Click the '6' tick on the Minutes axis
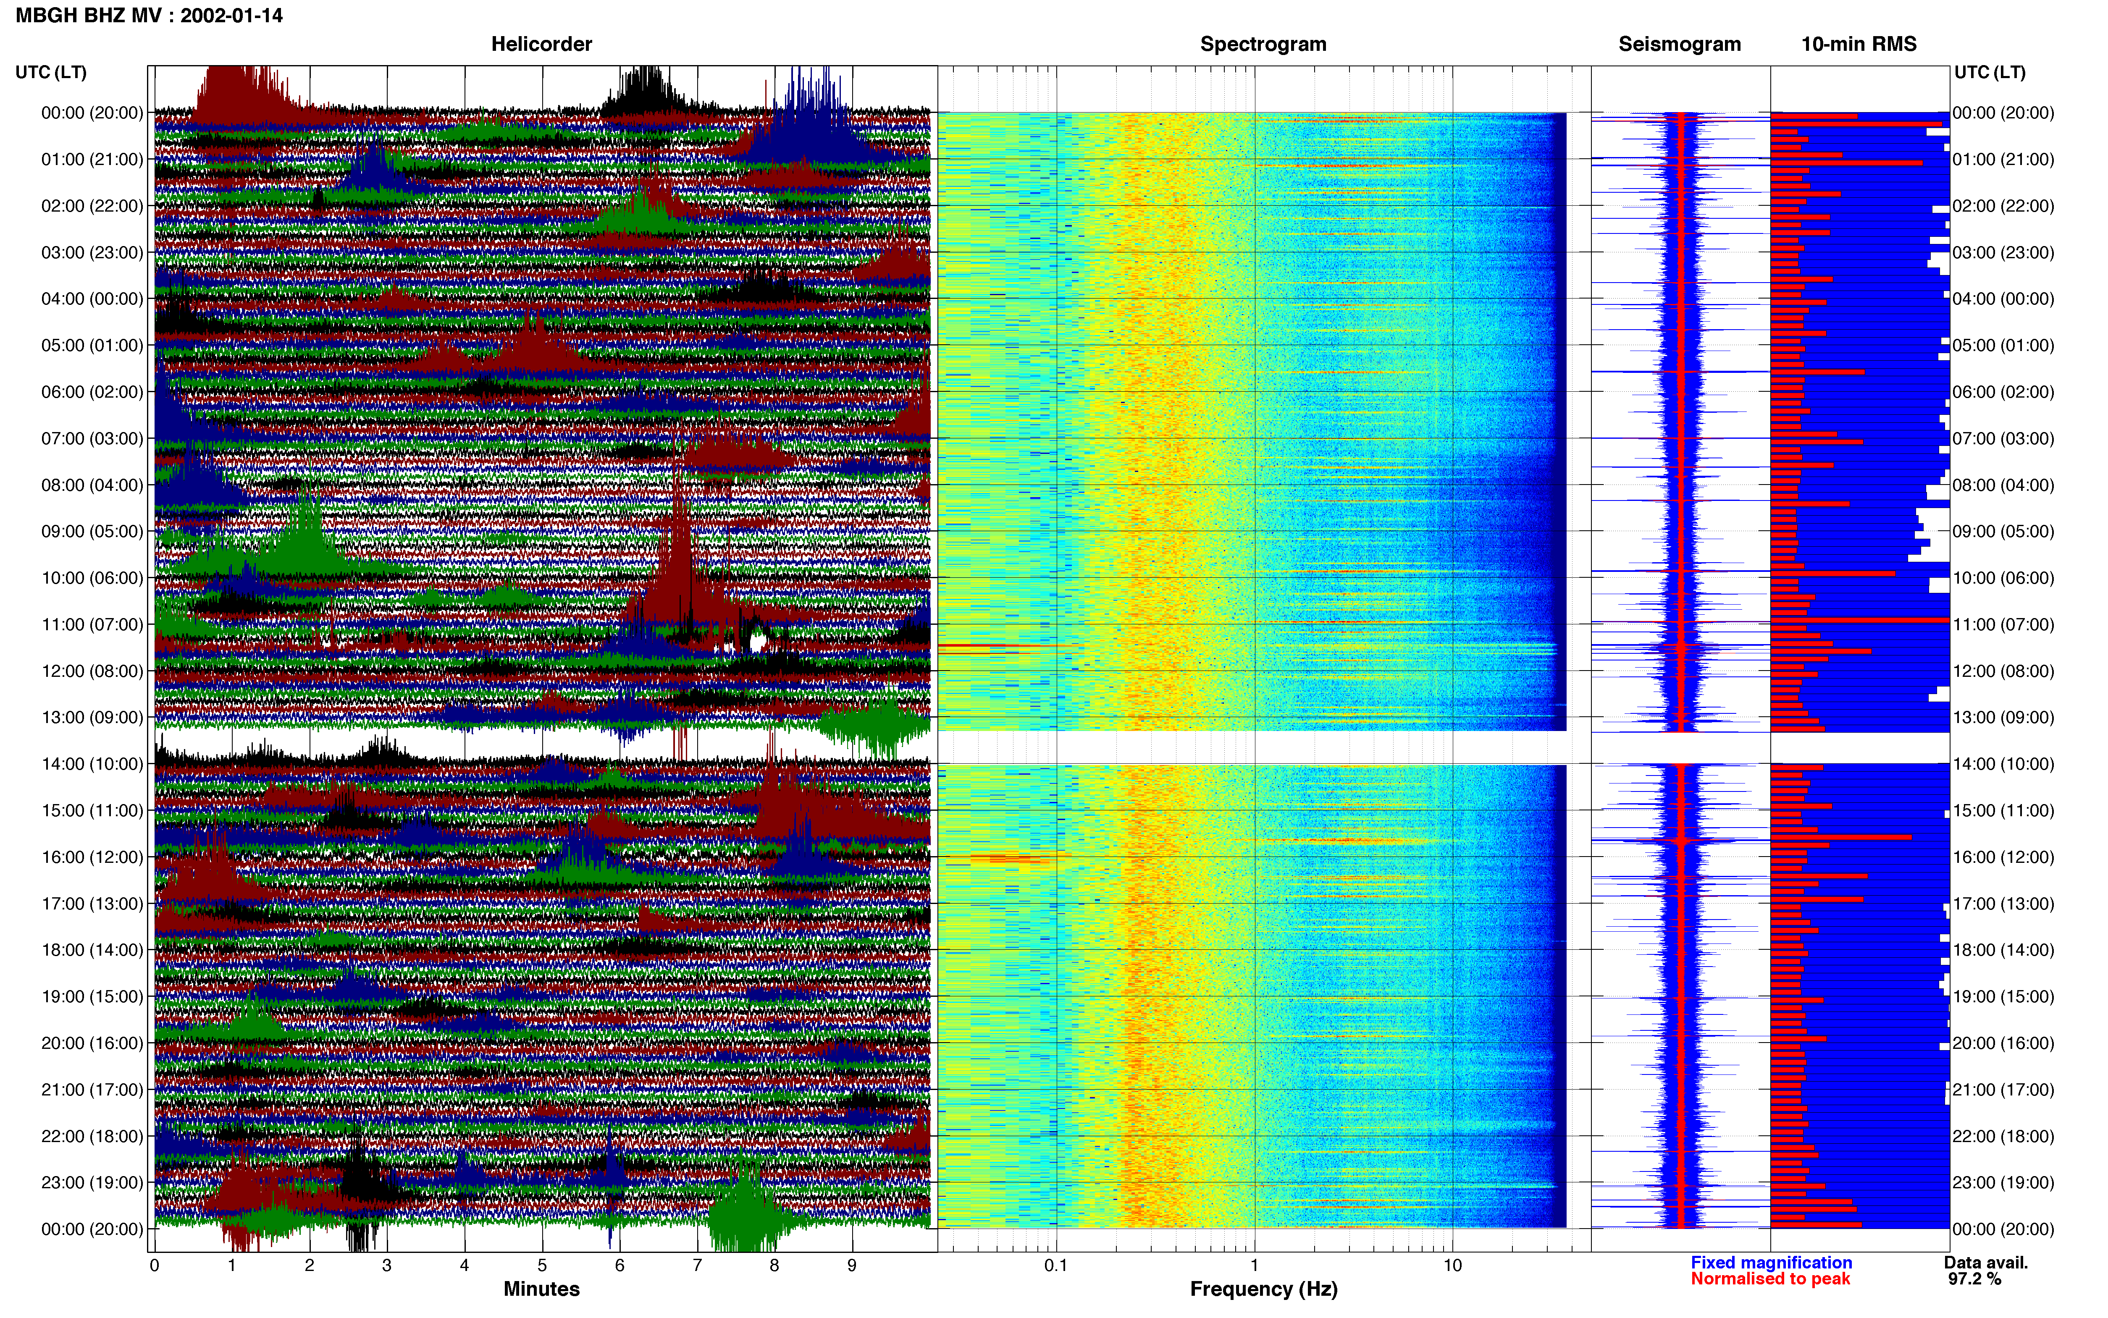Screen dimensions: 2108x1318 pos(620,1266)
